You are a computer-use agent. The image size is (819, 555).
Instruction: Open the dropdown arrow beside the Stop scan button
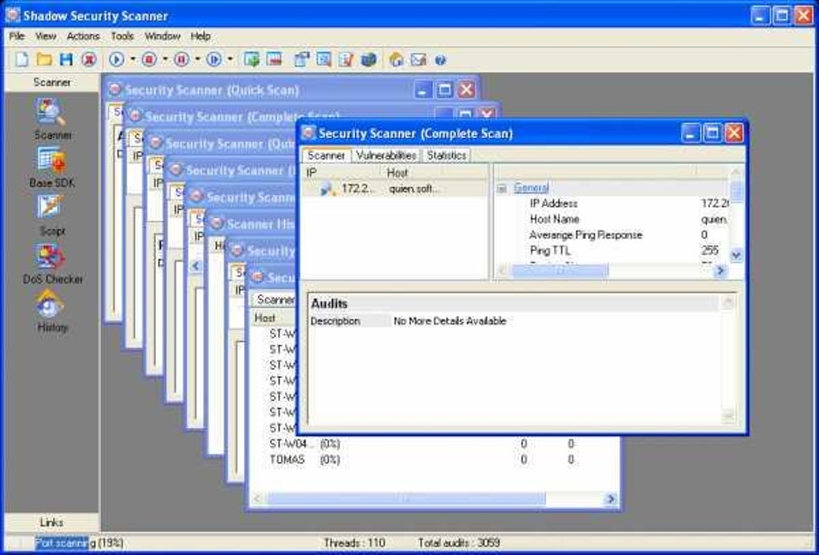coord(165,59)
